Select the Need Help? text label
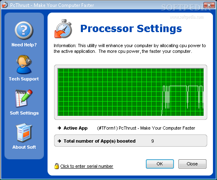217x180 pixels. point(24,45)
